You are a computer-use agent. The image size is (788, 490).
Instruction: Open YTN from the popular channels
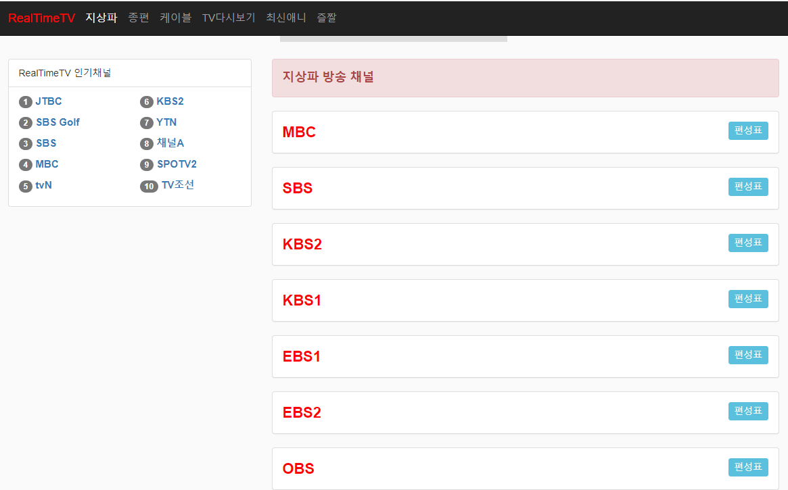point(166,122)
